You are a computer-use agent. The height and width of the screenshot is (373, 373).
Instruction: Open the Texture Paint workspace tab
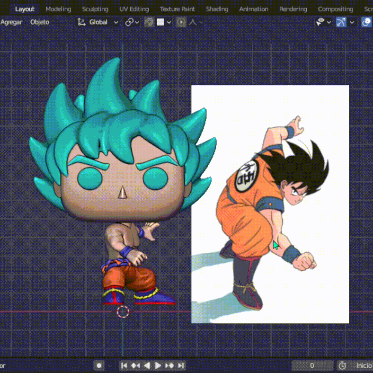[x=177, y=9]
